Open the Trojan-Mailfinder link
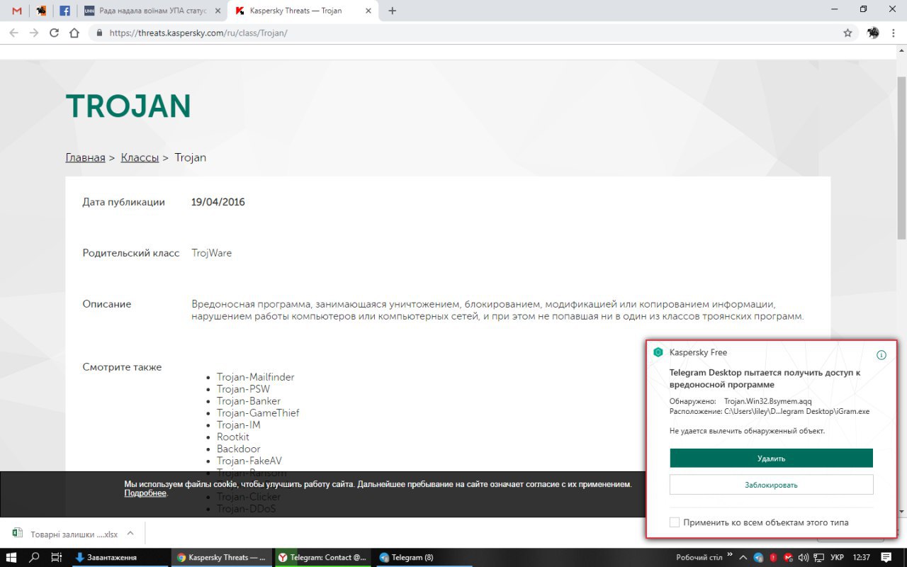This screenshot has width=907, height=567. click(x=255, y=377)
